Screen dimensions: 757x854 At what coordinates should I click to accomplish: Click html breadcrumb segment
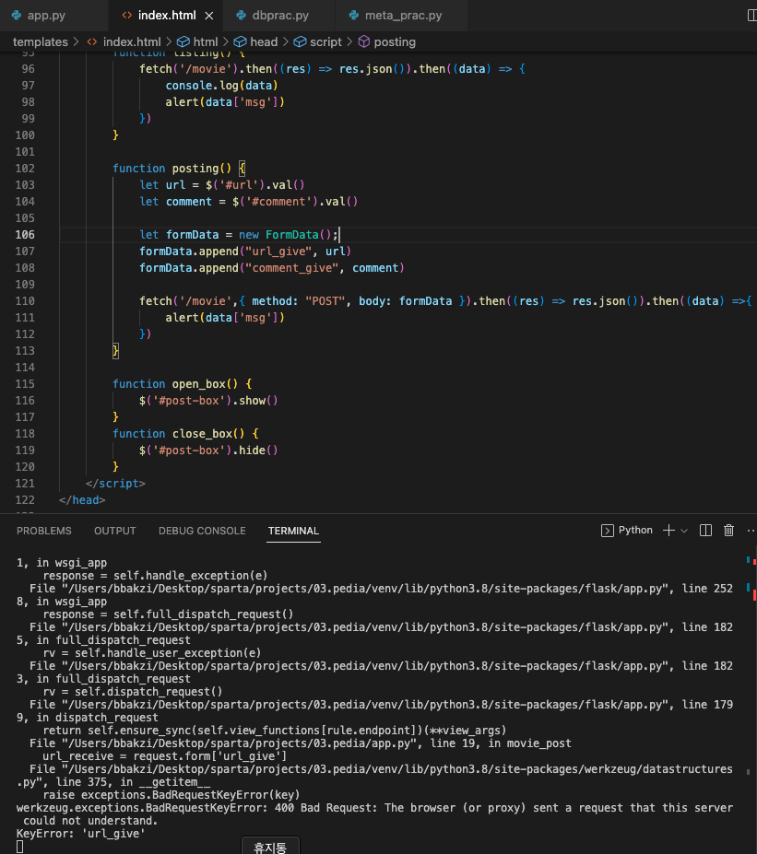point(206,42)
